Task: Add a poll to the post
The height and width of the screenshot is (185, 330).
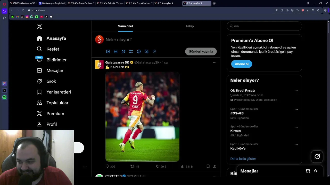Action: [131, 51]
